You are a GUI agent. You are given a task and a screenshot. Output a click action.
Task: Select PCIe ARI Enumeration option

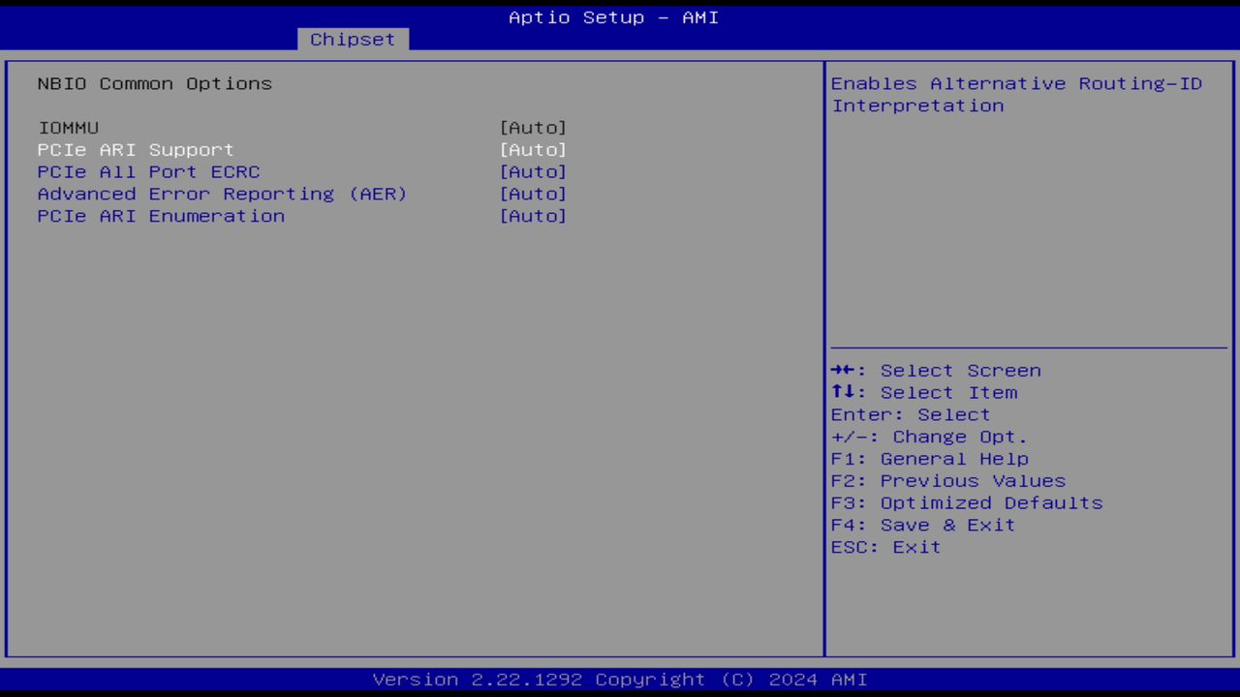click(x=162, y=216)
